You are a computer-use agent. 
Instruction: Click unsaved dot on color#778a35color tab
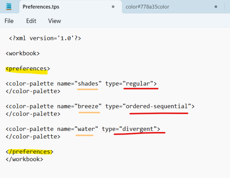coord(216,7)
